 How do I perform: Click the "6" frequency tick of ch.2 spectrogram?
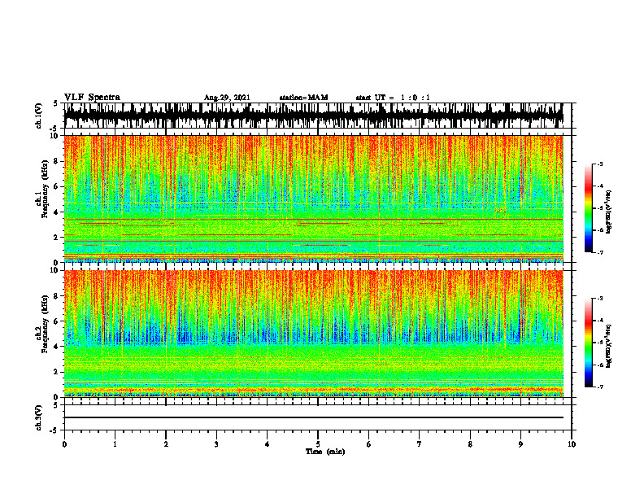[57, 321]
